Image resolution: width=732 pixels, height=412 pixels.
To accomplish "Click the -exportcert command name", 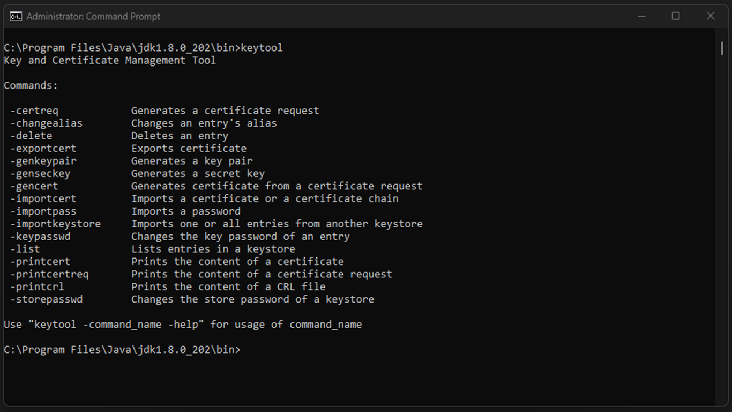I will 43,148.
